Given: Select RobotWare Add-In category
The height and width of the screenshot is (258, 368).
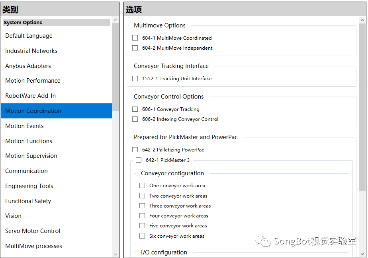Looking at the screenshot, I should [56, 96].
